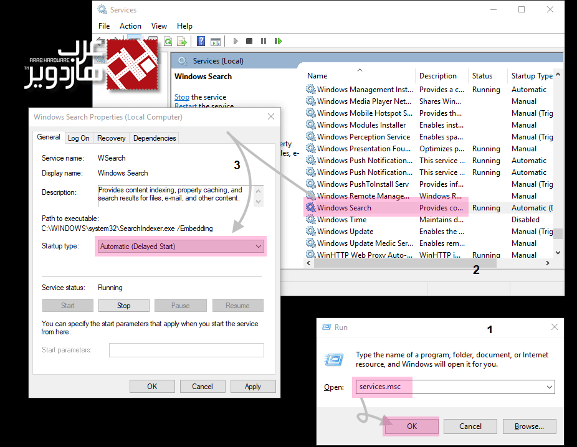
Task: Click the services list horizontal scrollbar thumb
Action: pyautogui.click(x=405, y=263)
